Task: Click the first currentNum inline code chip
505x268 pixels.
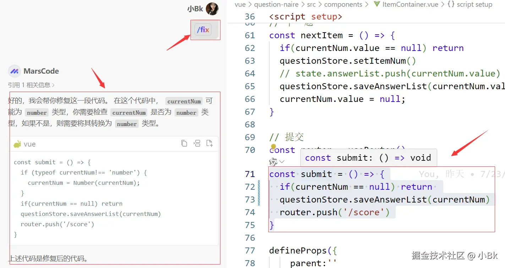Action: pos(184,101)
